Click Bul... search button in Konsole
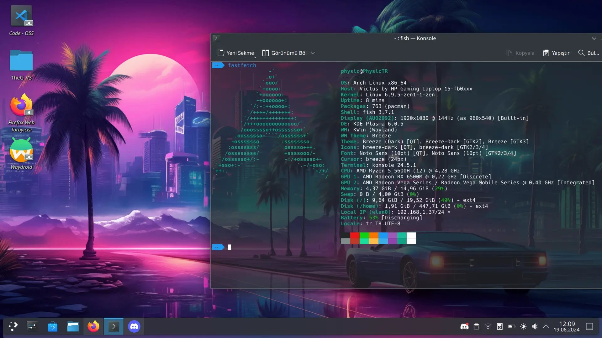The image size is (602, 338). pos(589,53)
